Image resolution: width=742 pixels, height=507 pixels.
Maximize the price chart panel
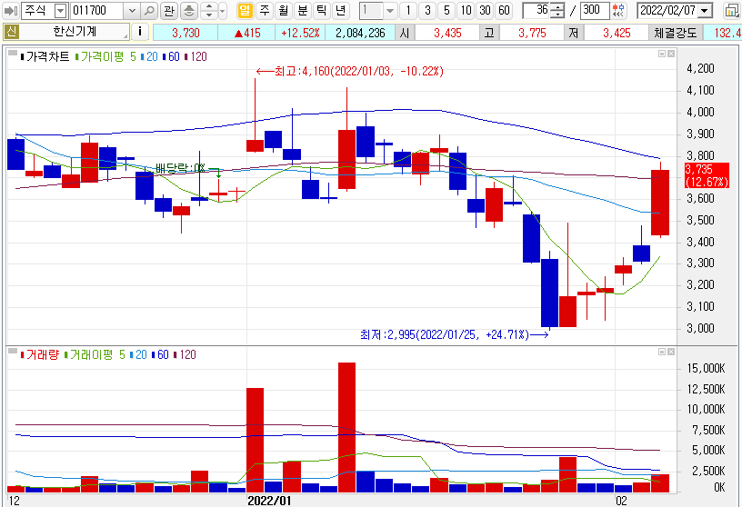tap(662, 54)
